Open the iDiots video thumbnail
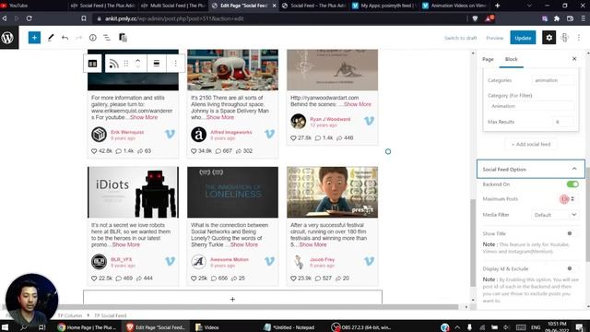This screenshot has width=590, height=332. tap(133, 193)
